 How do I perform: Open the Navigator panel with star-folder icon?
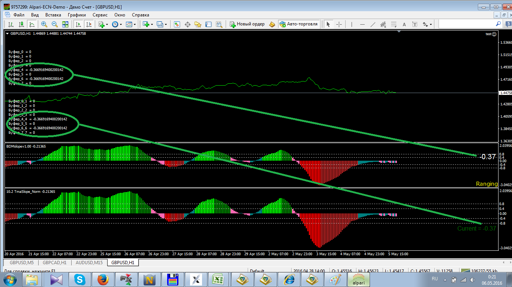coord(198,24)
